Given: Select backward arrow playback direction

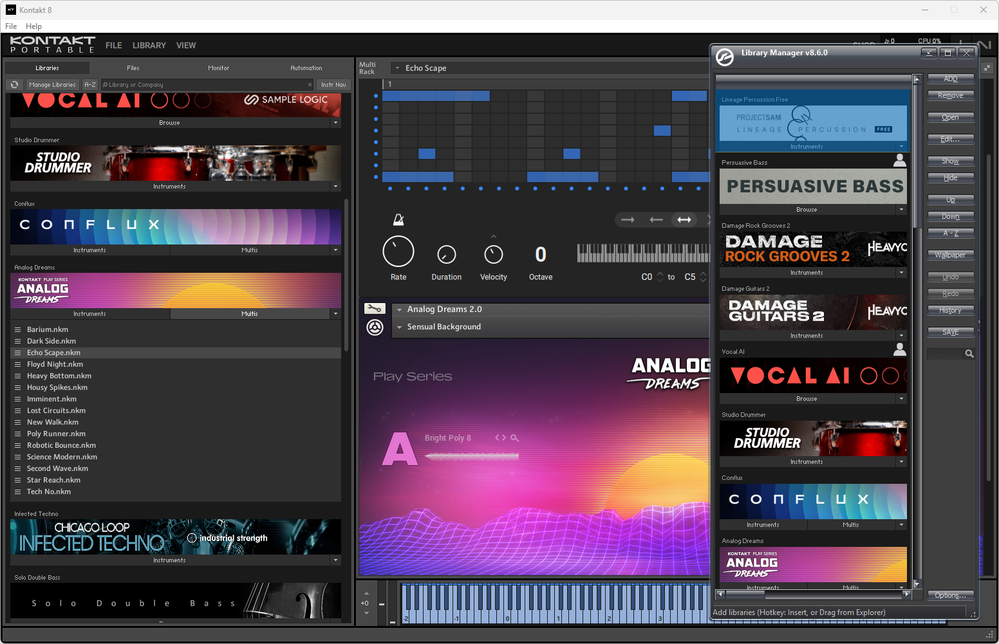Looking at the screenshot, I should click(x=656, y=220).
